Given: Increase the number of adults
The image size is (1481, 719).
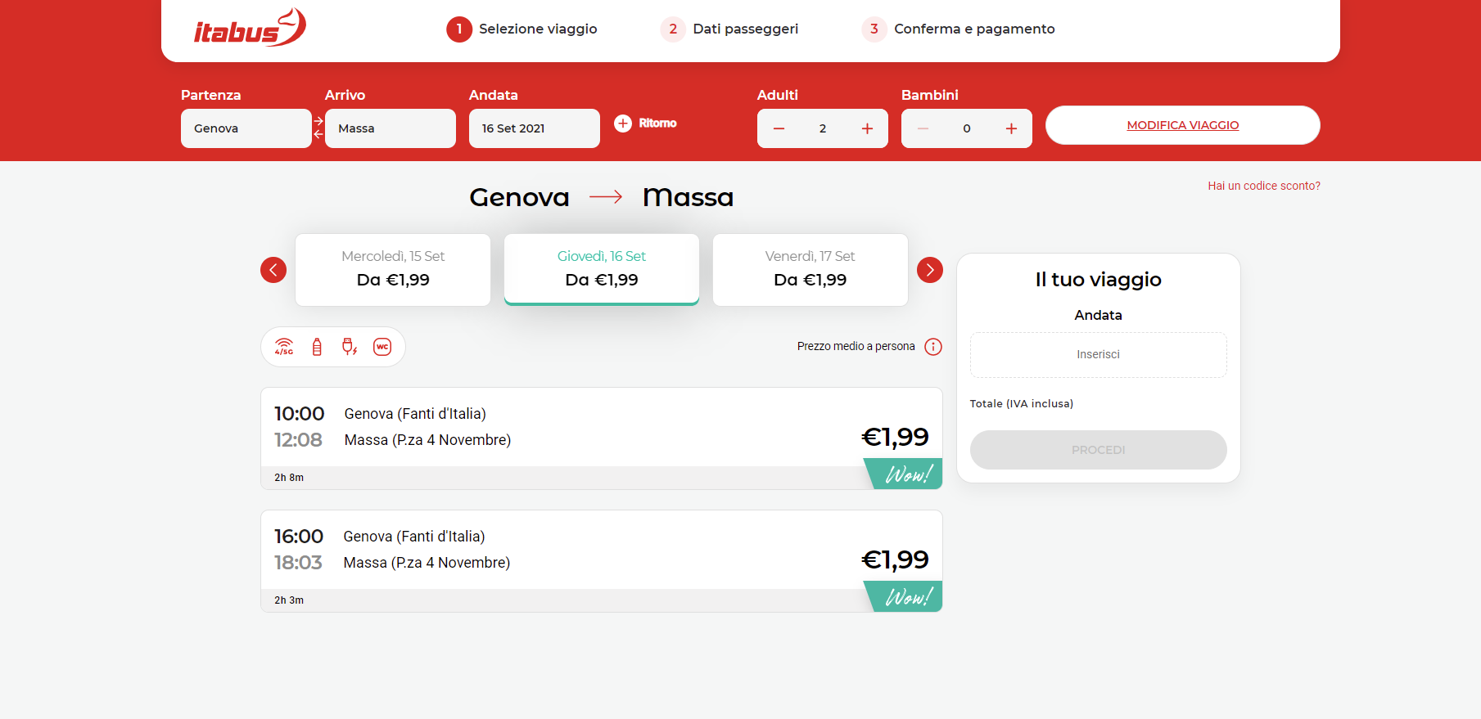Looking at the screenshot, I should 867,128.
